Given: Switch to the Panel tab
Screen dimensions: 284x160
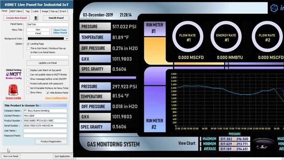Looking at the screenshot, I should point(4,11).
